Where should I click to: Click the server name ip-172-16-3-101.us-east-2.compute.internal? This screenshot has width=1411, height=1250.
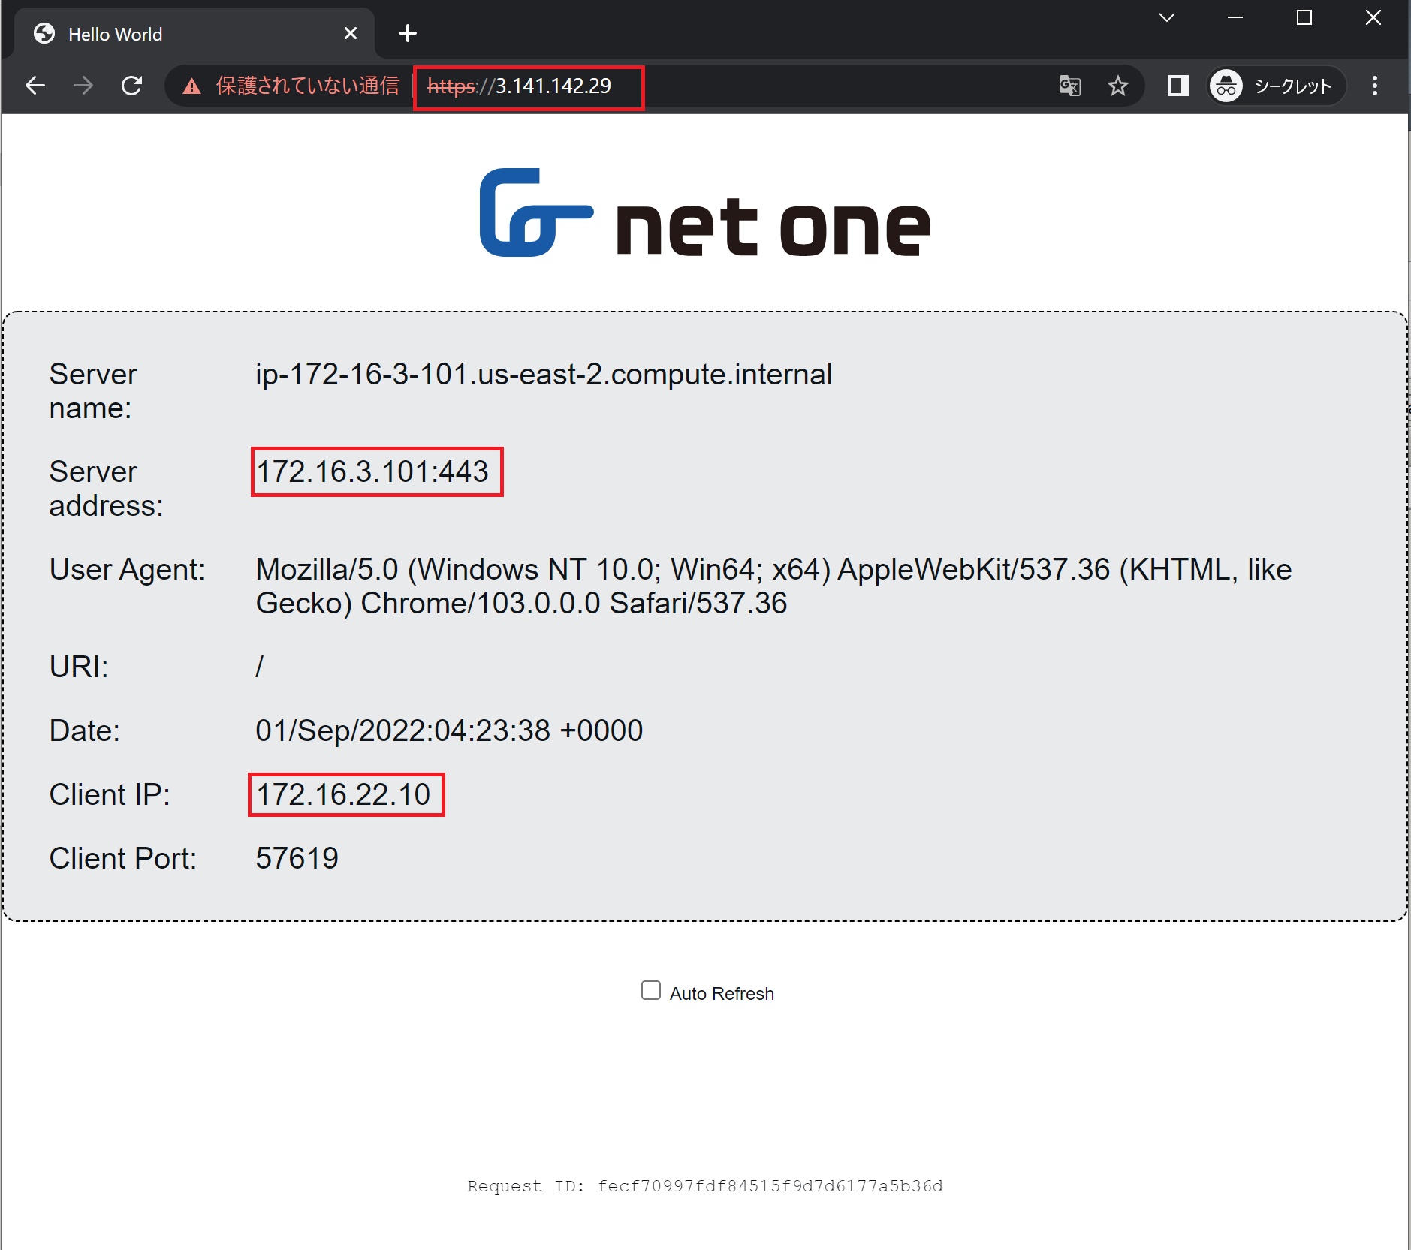pyautogui.click(x=544, y=374)
